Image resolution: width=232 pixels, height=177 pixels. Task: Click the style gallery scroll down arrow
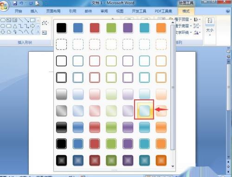tap(173, 166)
